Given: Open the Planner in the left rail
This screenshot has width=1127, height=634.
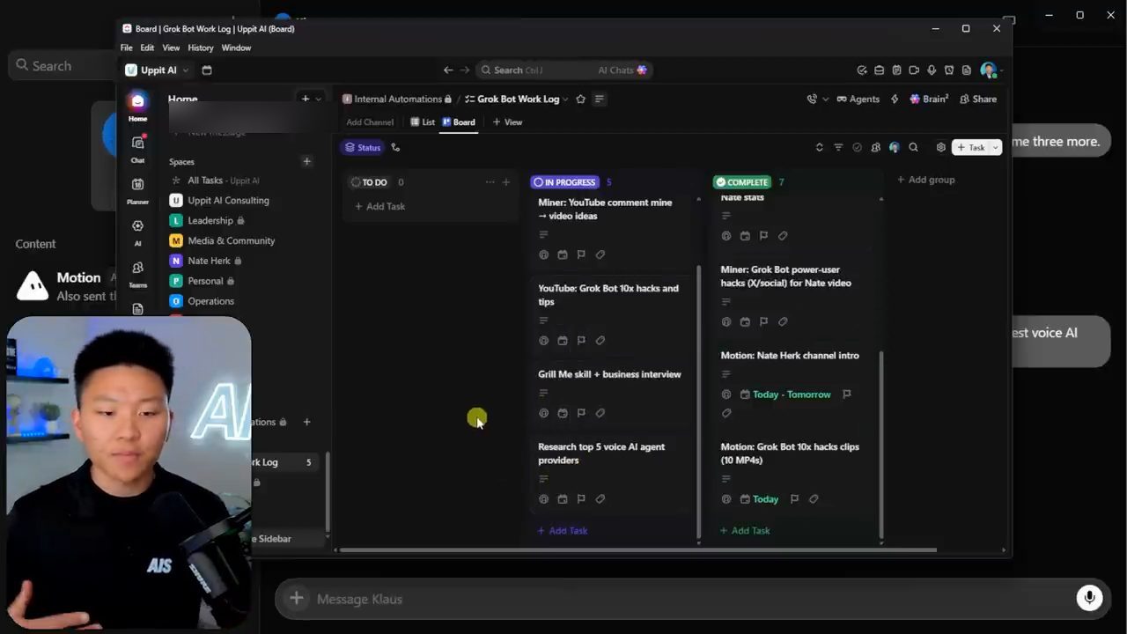Looking at the screenshot, I should [x=137, y=189].
